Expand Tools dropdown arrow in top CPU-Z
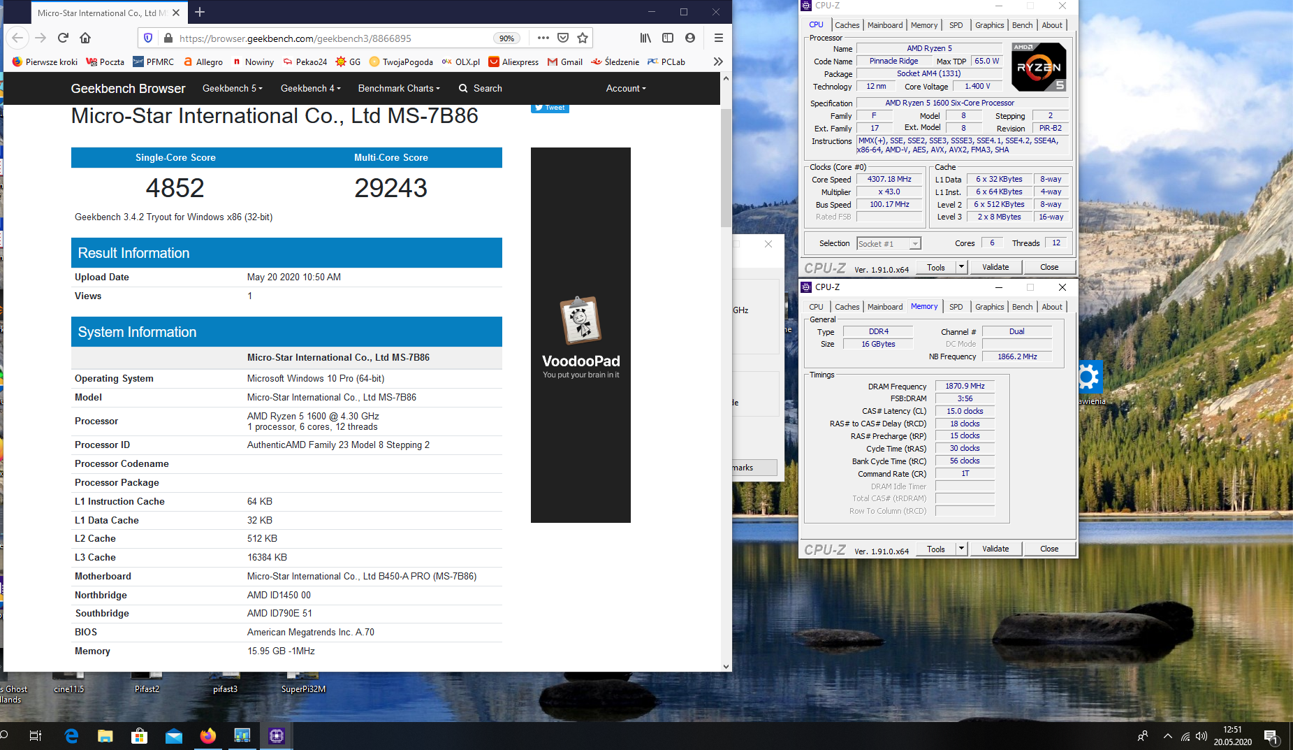Image resolution: width=1293 pixels, height=750 pixels. (961, 268)
